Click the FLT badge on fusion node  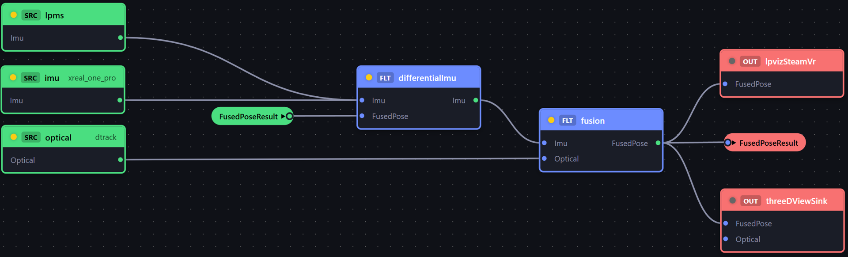click(568, 121)
